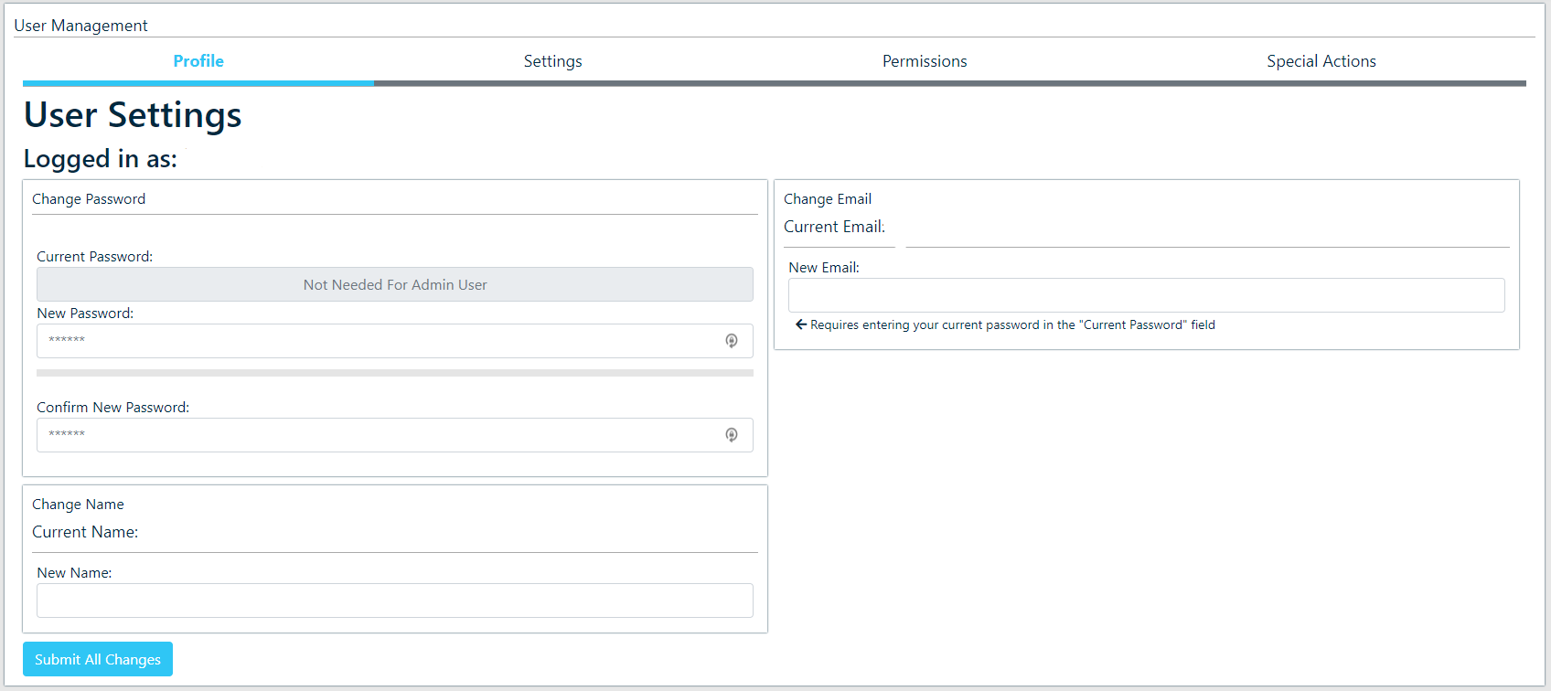Viewport: 1551px width, 691px height.
Task: Click the 'Current Password:' label
Action: (95, 257)
